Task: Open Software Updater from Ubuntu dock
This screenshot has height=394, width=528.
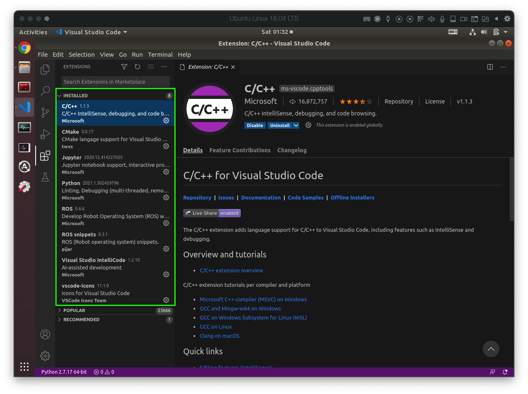Action: pyautogui.click(x=24, y=167)
